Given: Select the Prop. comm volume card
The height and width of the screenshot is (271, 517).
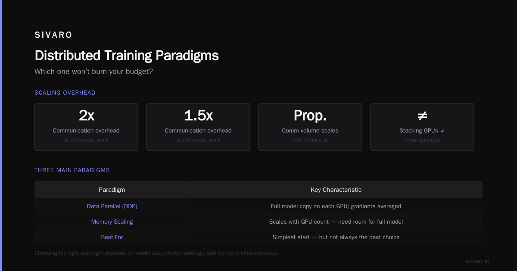Looking at the screenshot, I should point(310,127).
